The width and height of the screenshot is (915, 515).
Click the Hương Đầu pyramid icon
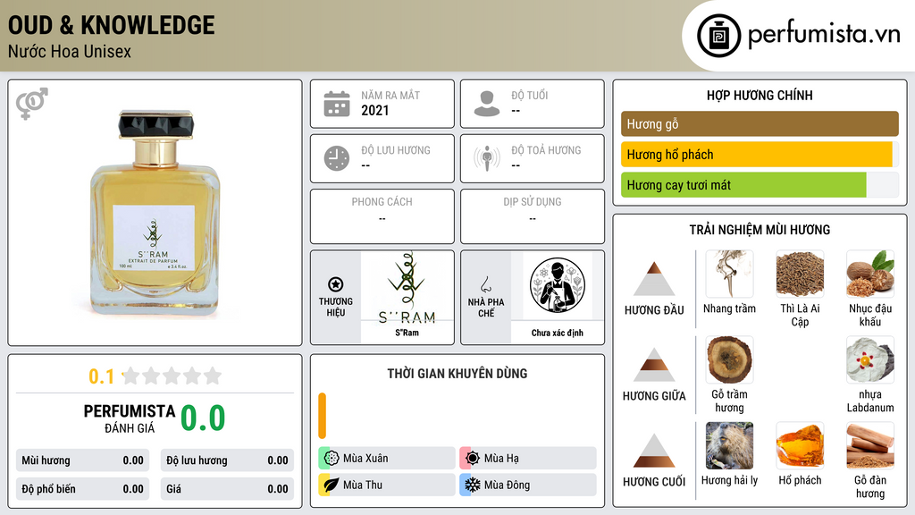point(654,279)
